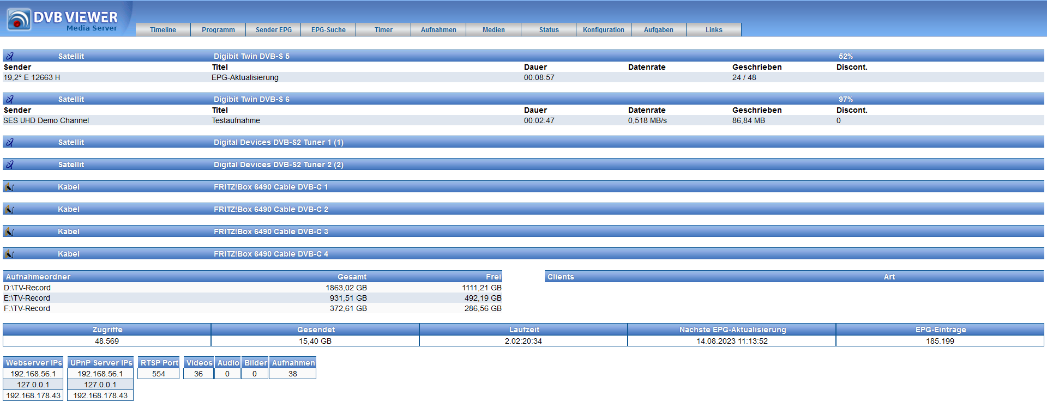Image resolution: width=1047 pixels, height=408 pixels.
Task: Open the Konfiguration tab
Action: tap(603, 30)
